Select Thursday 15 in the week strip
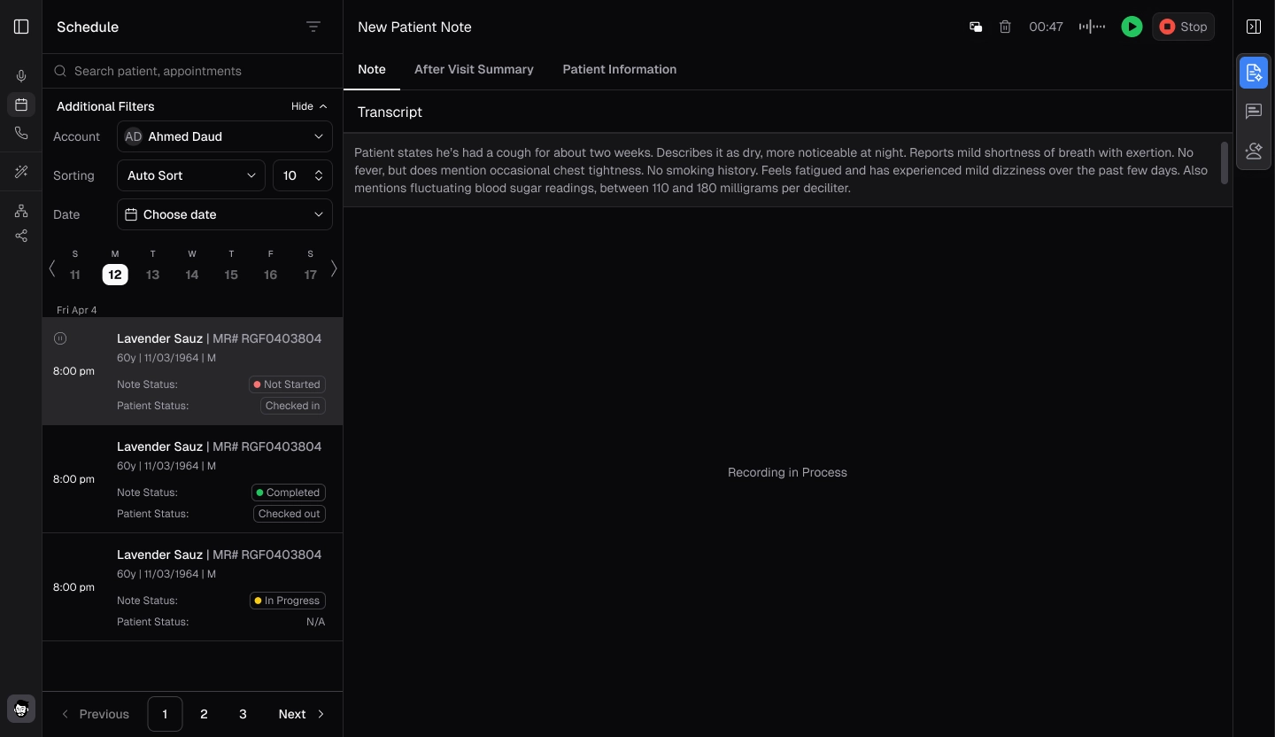This screenshot has width=1275, height=737. pos(231,267)
